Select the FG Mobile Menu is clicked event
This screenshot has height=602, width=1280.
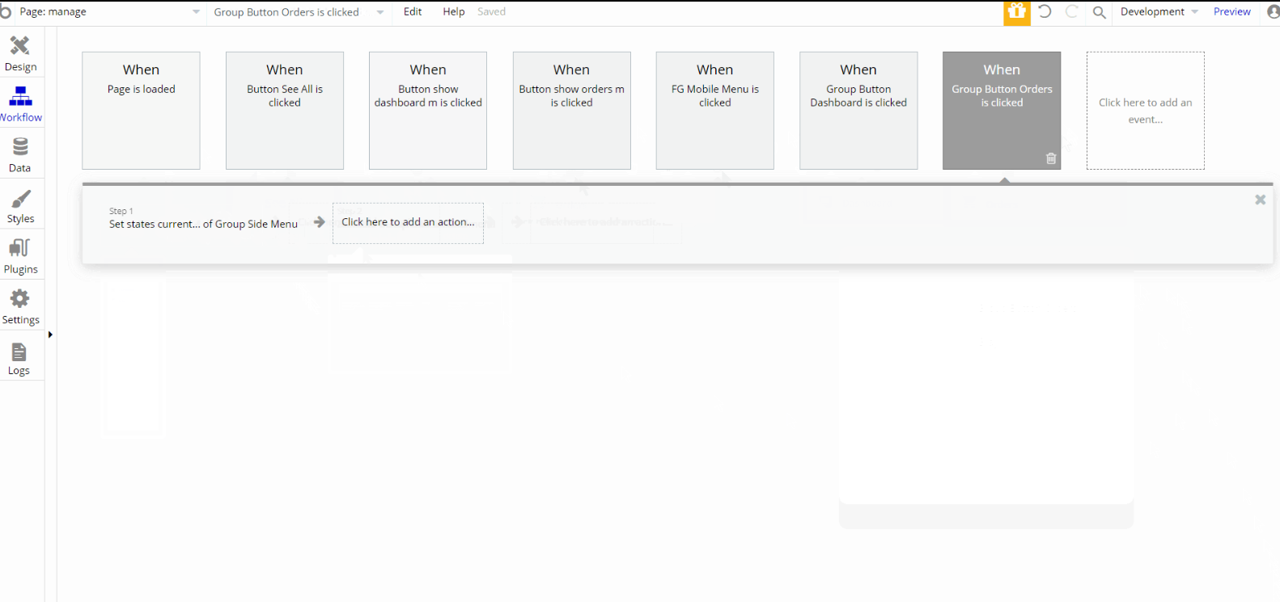pos(715,111)
